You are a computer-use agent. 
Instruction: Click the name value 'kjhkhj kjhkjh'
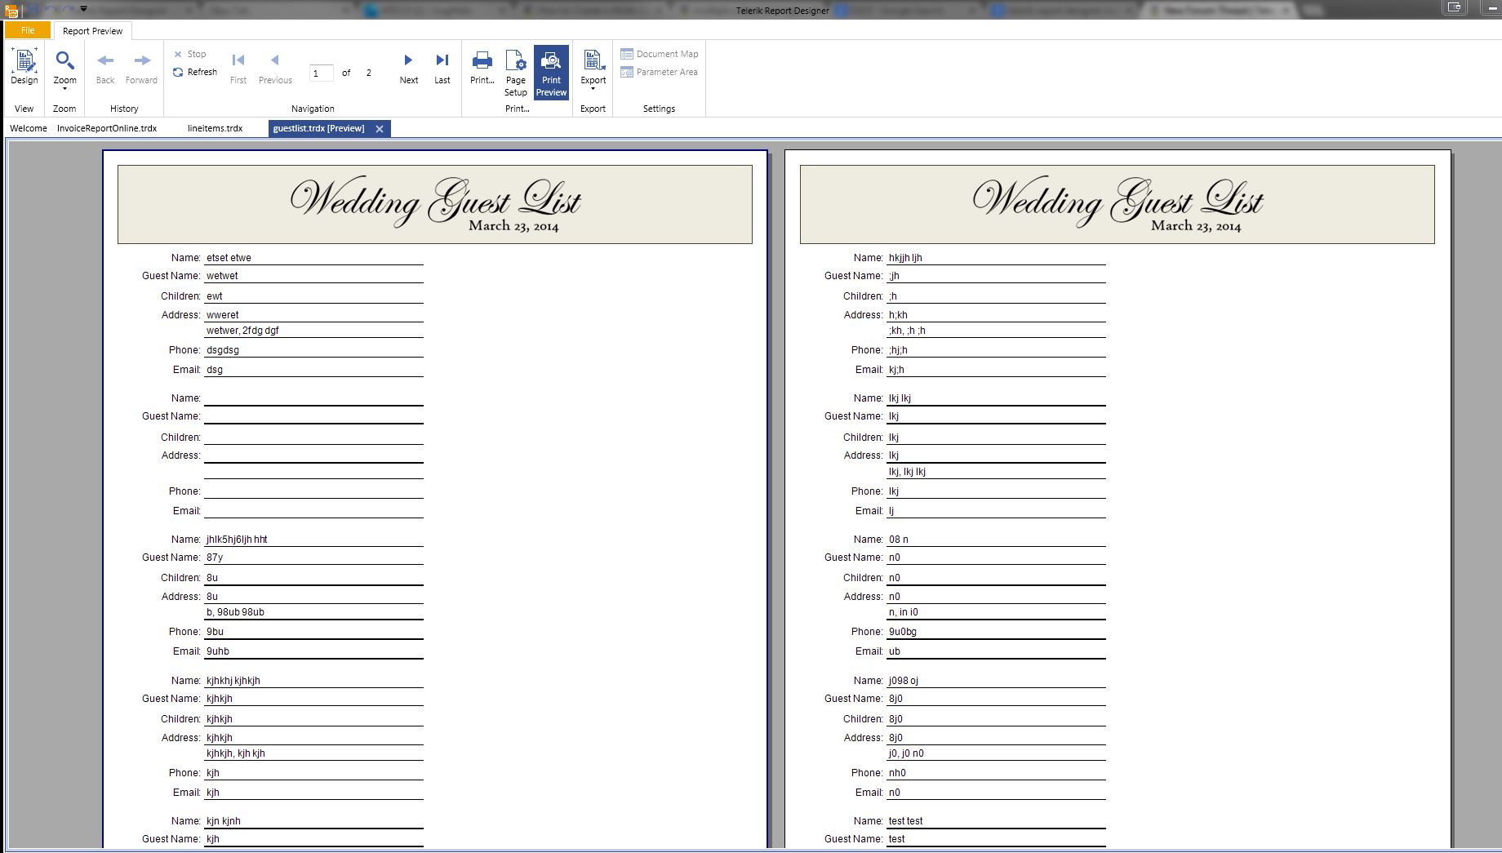[x=233, y=681]
